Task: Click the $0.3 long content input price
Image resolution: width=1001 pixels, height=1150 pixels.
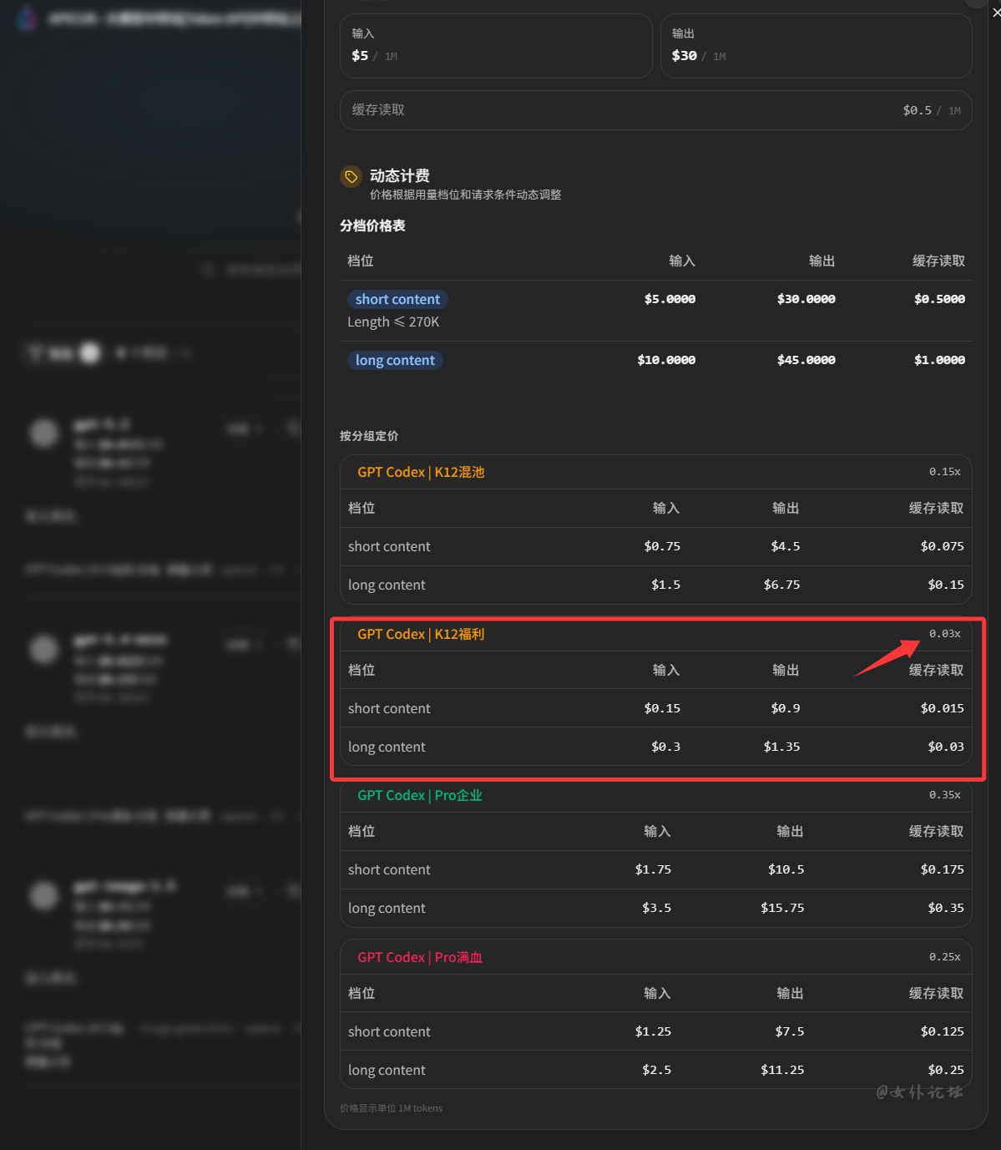Action: pos(665,747)
